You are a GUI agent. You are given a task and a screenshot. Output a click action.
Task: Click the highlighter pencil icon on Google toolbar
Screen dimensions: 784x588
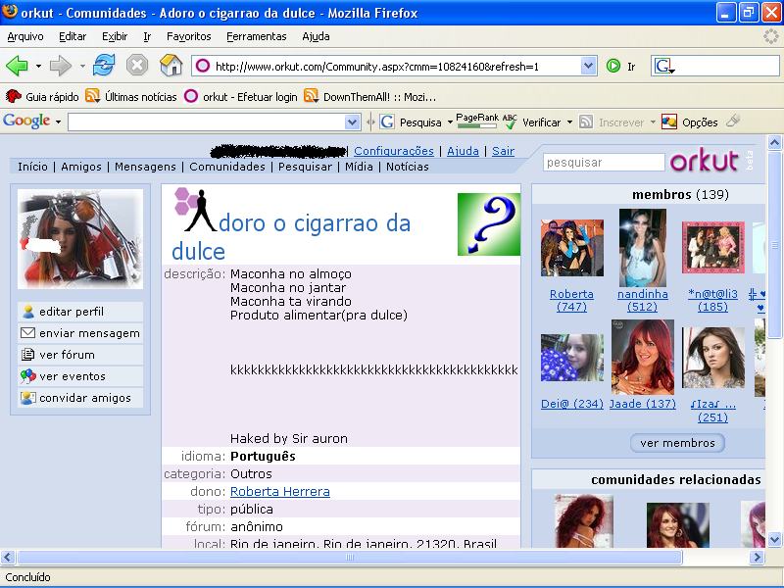[733, 121]
